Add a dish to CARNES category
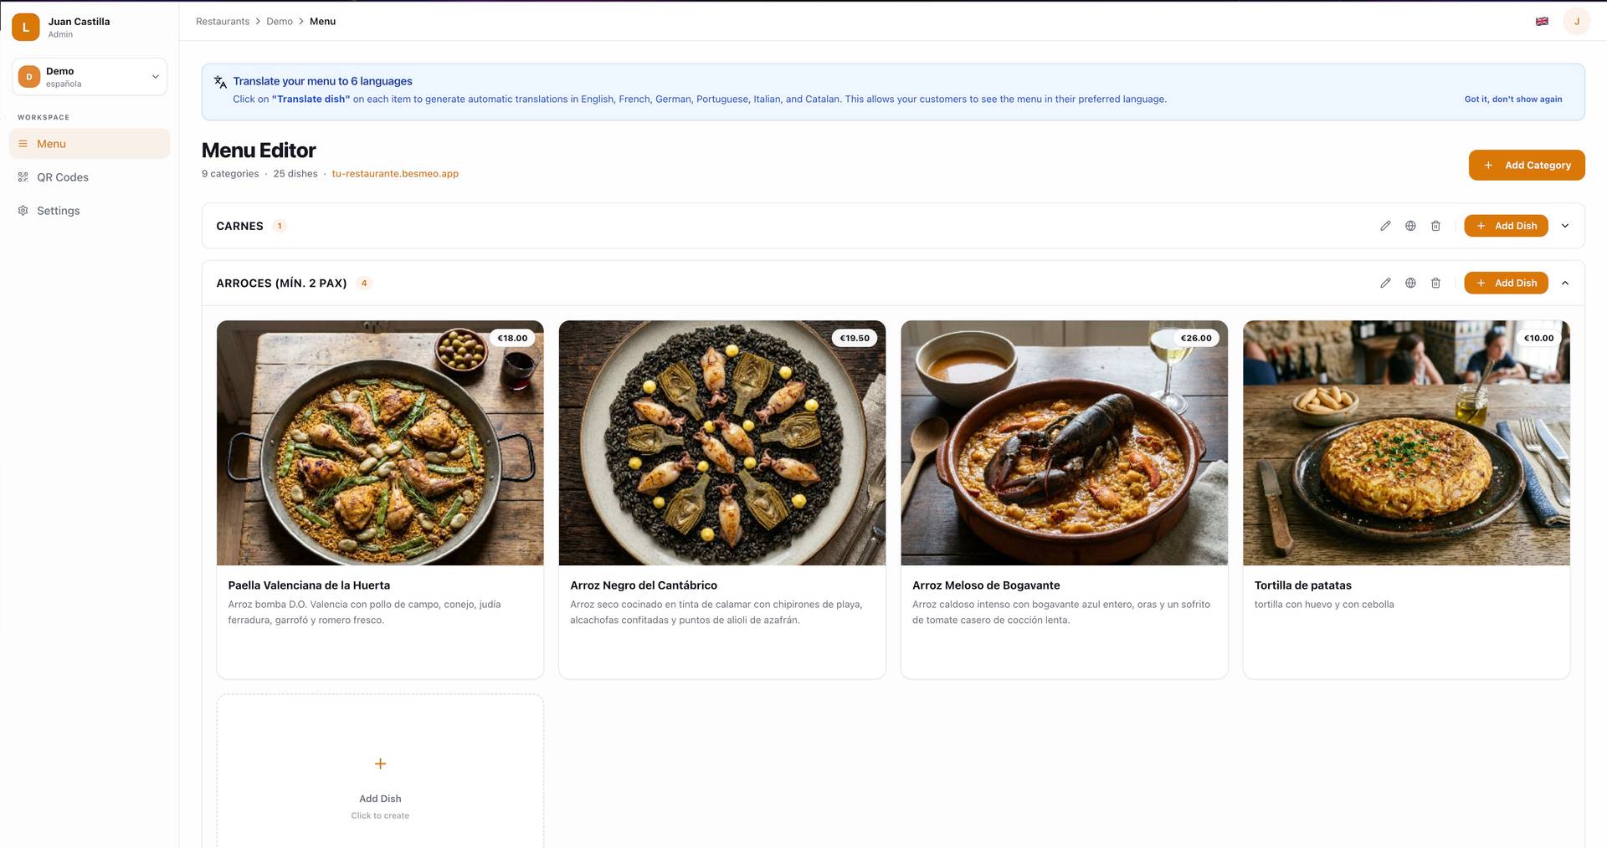Viewport: 1607px width, 848px height. click(x=1506, y=226)
